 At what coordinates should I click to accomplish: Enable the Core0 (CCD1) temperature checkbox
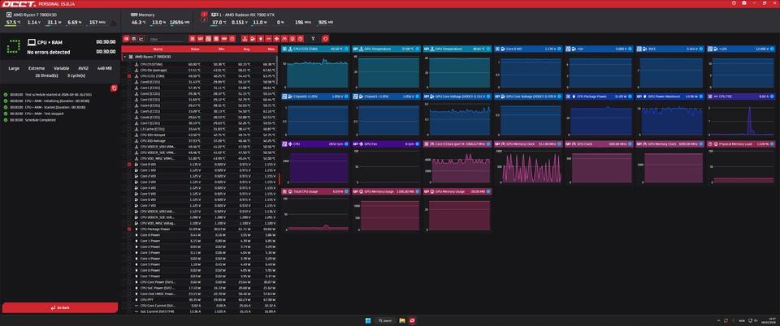tap(129, 81)
